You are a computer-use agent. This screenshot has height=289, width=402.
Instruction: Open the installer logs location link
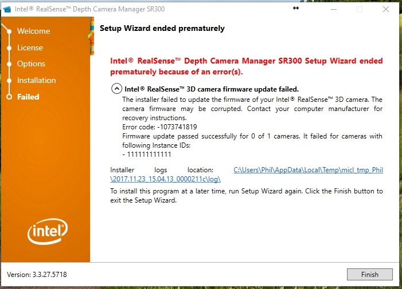pos(308,170)
